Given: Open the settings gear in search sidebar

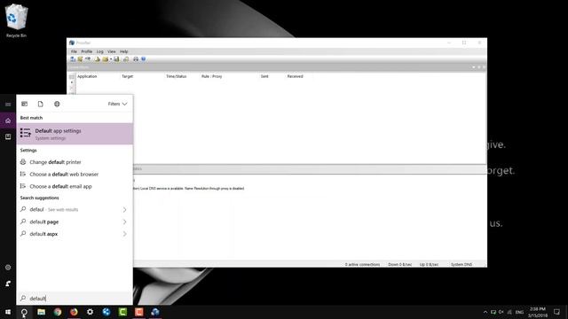Looking at the screenshot, I should coord(8,268).
